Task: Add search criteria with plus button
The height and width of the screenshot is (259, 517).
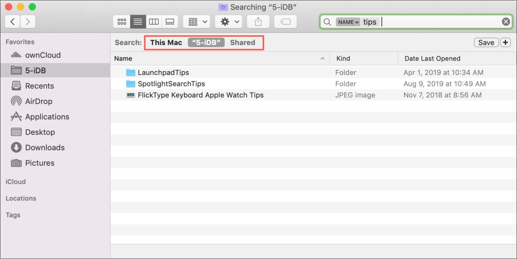Action: pyautogui.click(x=505, y=42)
